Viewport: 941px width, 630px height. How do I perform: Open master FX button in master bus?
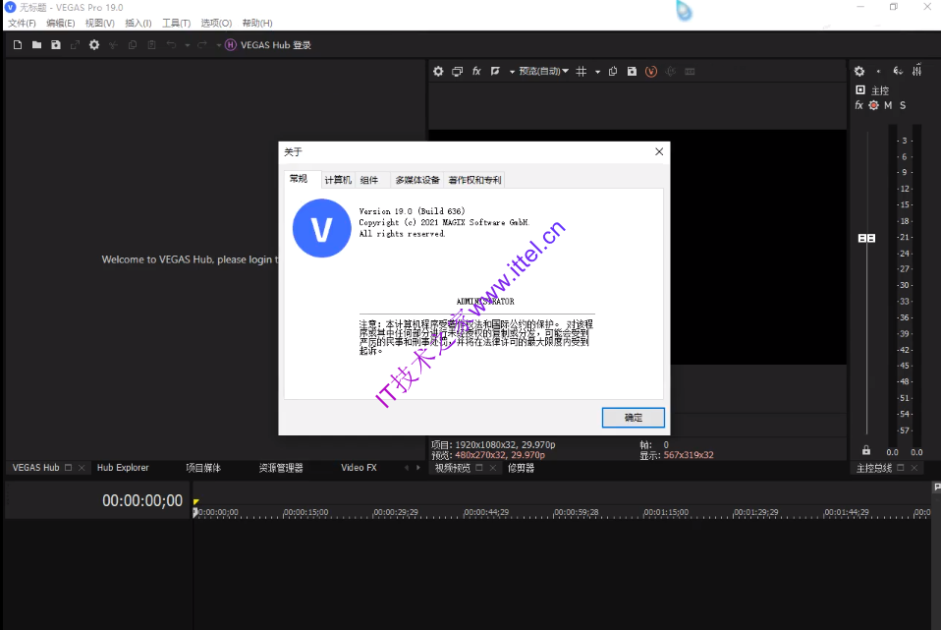point(858,106)
